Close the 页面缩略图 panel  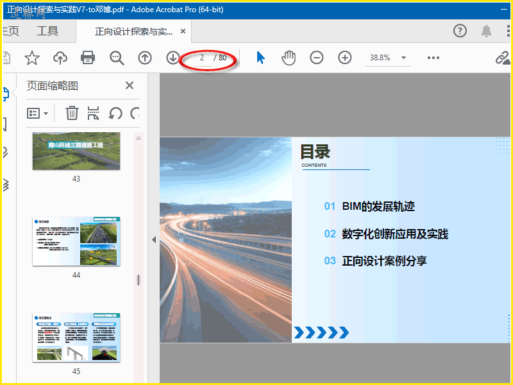click(130, 85)
